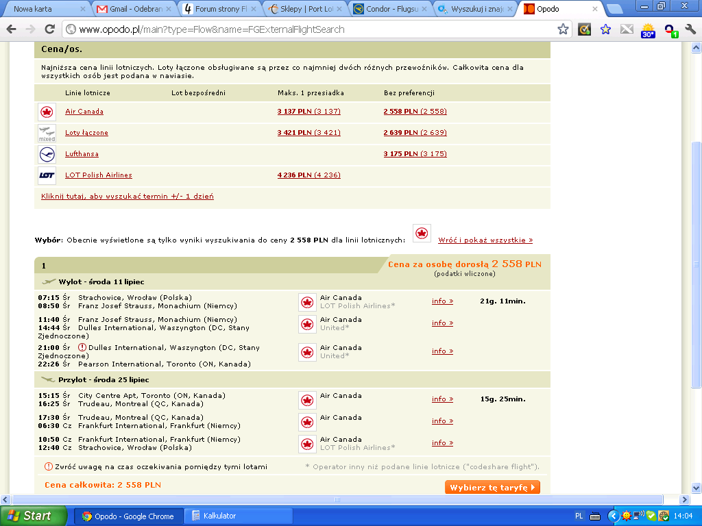
Task: Open info for Toronto to Montreal flight
Action: [442, 399]
